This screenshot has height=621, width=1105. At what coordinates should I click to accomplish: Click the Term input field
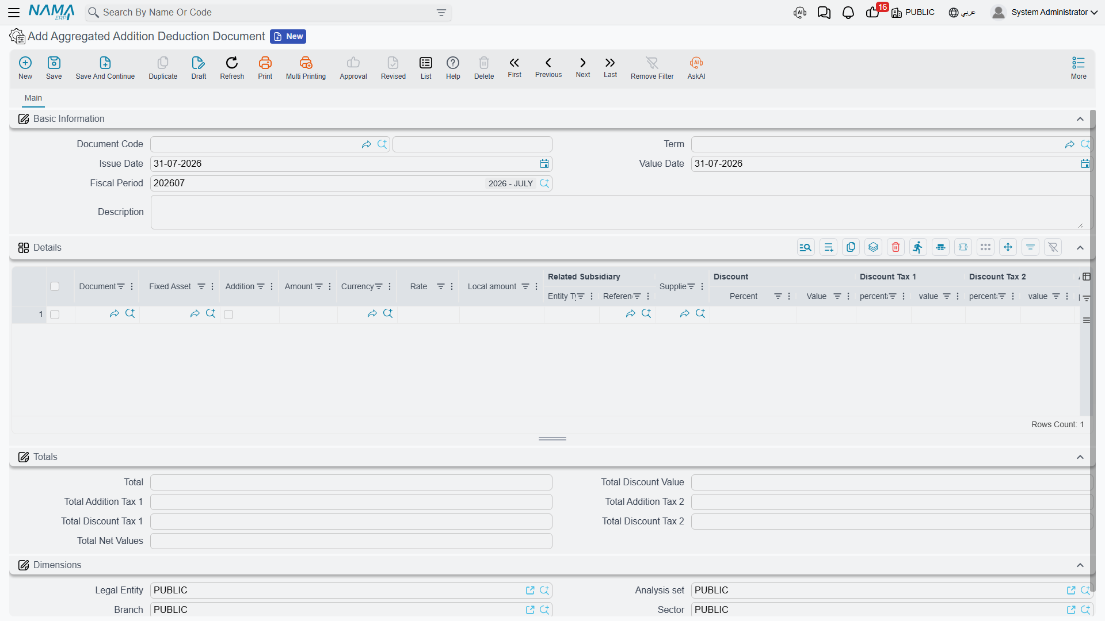(x=891, y=144)
